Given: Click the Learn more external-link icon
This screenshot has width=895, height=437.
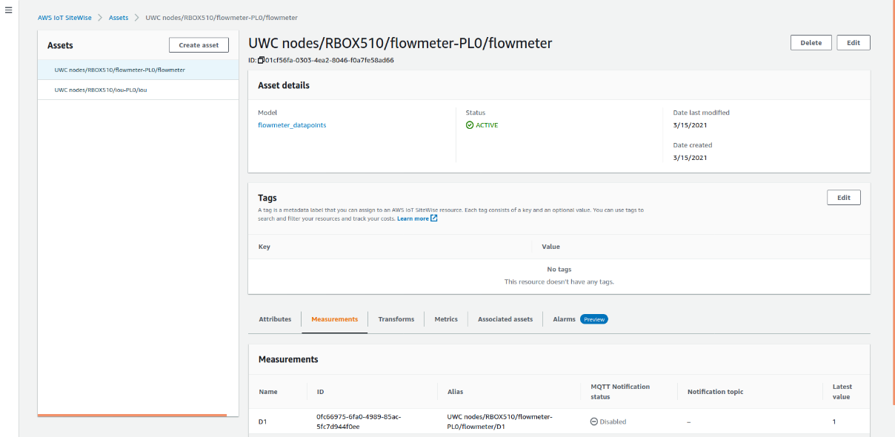Looking at the screenshot, I should click(433, 218).
